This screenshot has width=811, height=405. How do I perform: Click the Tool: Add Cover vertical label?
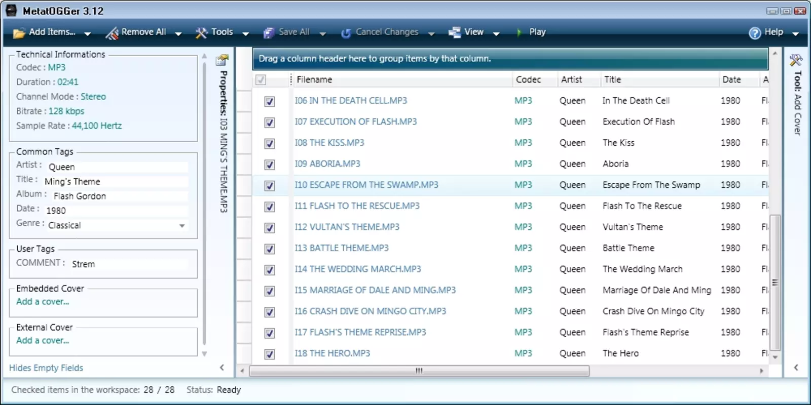click(797, 103)
